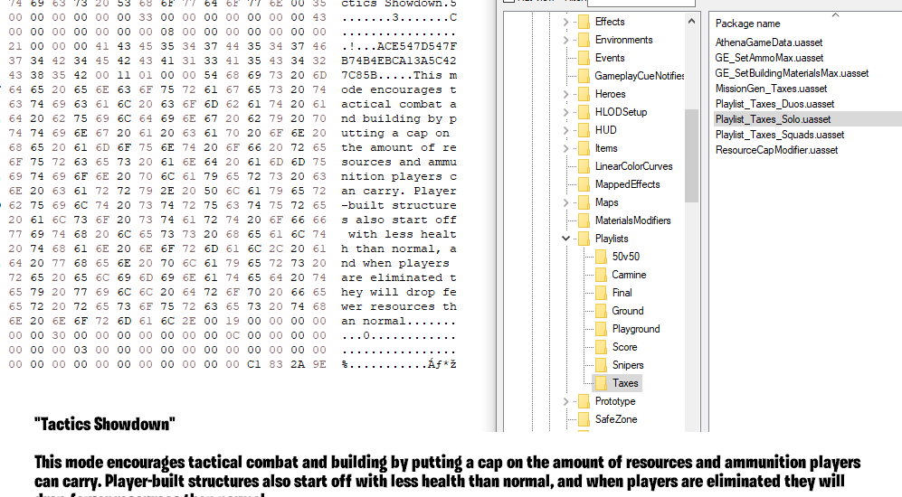Select GE_SetBuildingMaterialsMax.uasset package
This screenshot has width=902, height=497.
coord(792,73)
